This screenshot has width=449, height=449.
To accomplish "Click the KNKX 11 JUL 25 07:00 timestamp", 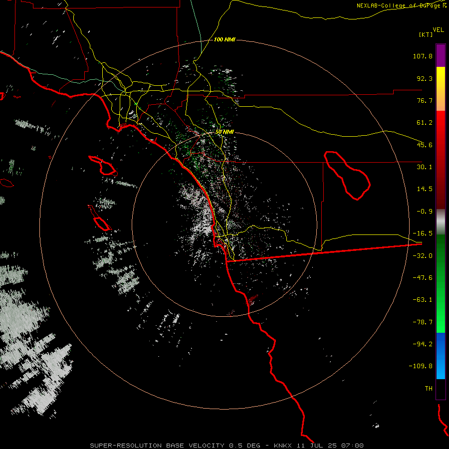I will (x=319, y=446).
